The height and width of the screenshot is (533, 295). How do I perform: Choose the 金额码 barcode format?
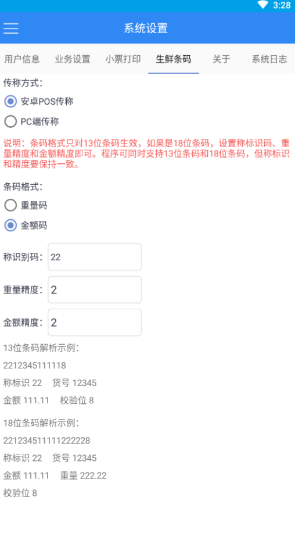(26, 226)
